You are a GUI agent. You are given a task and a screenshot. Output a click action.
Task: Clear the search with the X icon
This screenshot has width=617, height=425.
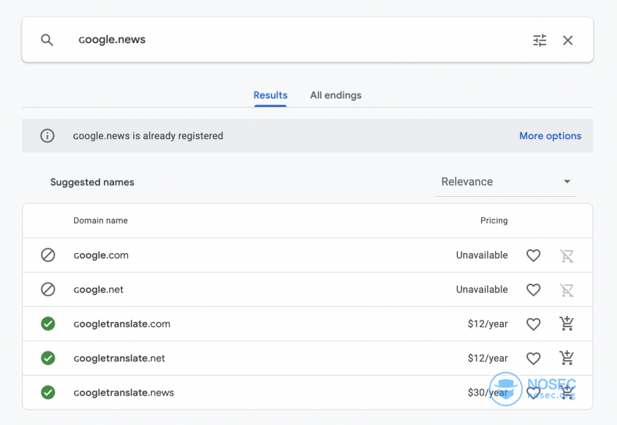pyautogui.click(x=568, y=40)
